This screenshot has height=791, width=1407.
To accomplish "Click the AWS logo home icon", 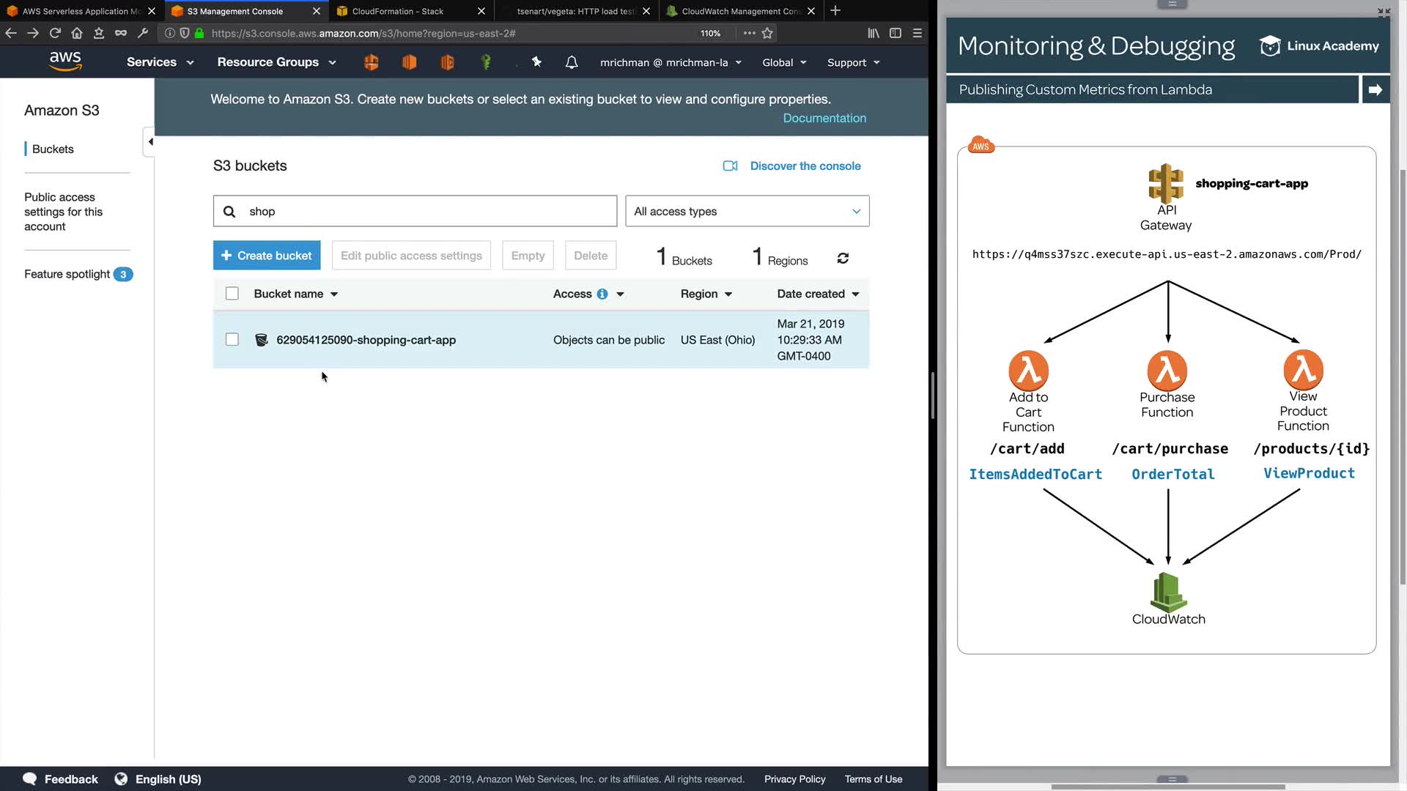I will tap(65, 62).
